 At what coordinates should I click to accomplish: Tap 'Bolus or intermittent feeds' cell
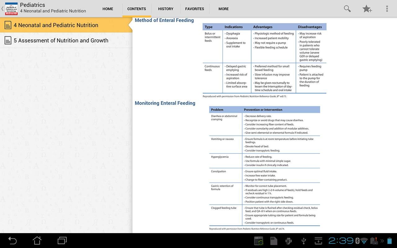212,37
